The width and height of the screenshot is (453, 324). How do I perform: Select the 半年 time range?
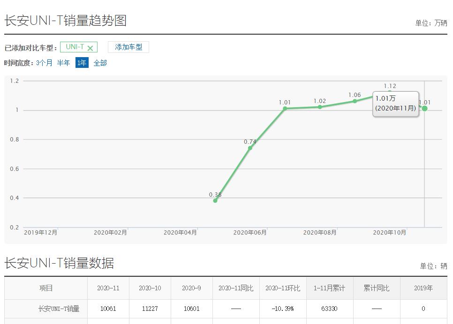coord(64,63)
